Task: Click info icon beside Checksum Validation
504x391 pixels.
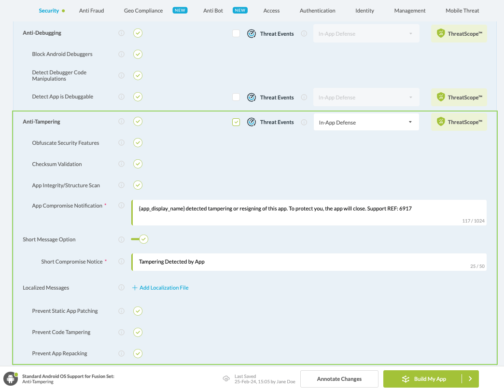Action: pos(121,164)
